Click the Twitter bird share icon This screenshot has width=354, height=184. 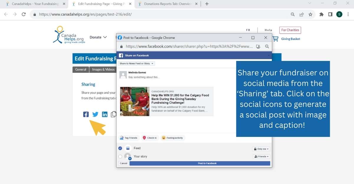pyautogui.click(x=95, y=115)
